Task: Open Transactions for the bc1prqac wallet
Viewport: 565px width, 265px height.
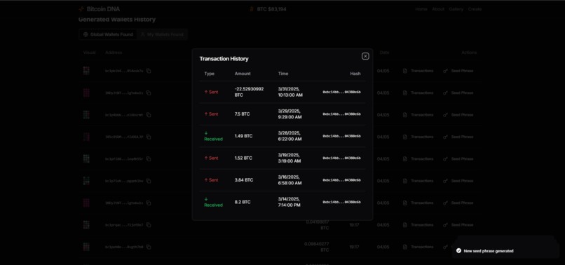Action: 418,225
